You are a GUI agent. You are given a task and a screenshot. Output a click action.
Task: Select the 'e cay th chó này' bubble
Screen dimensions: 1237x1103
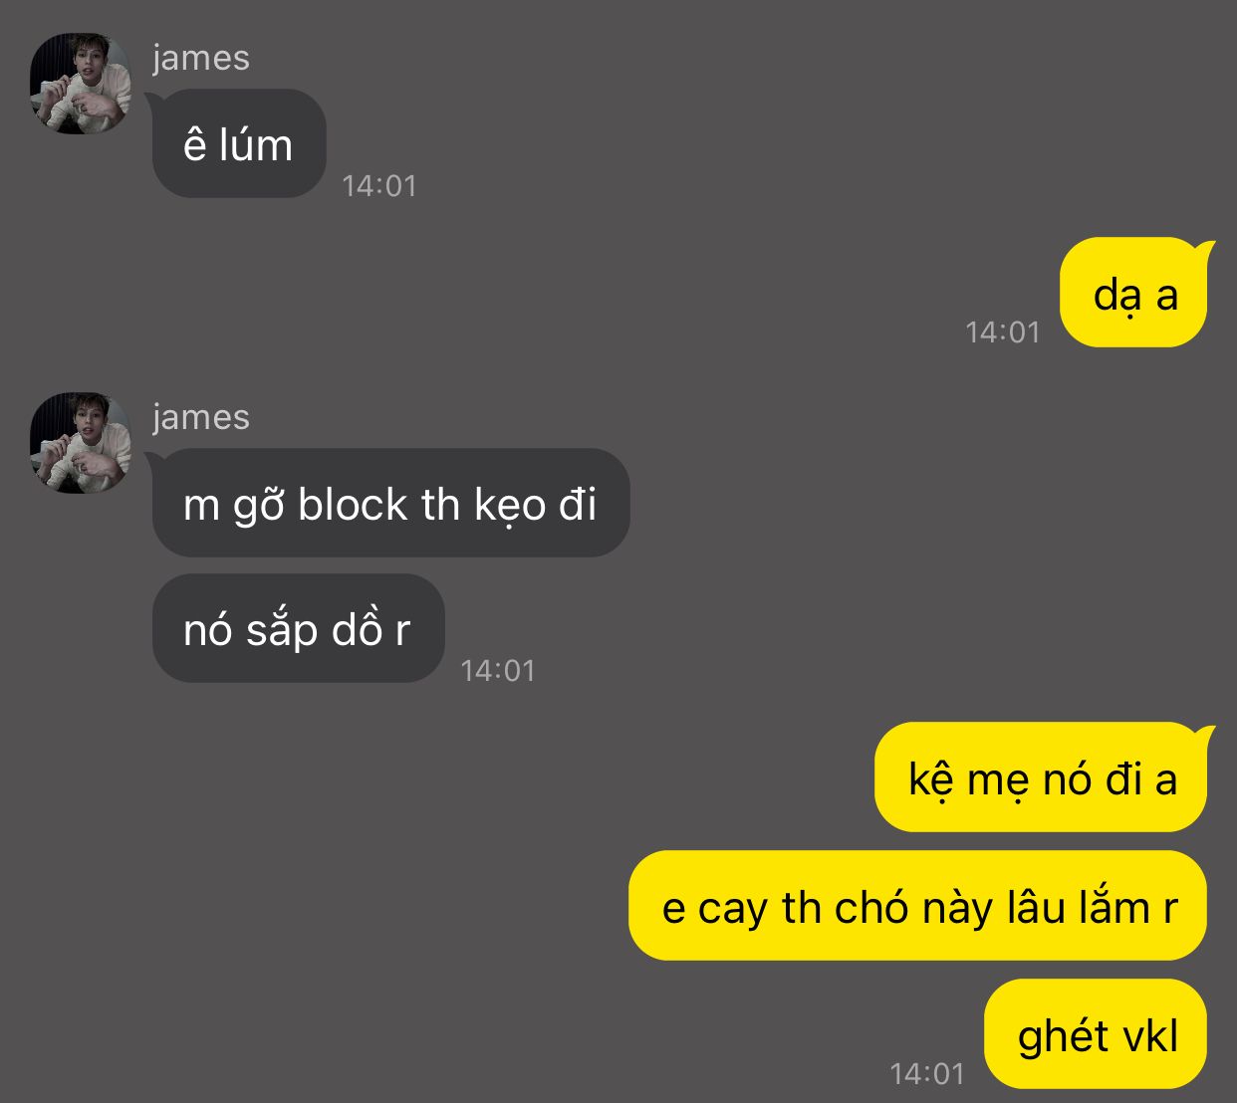[x=918, y=906]
